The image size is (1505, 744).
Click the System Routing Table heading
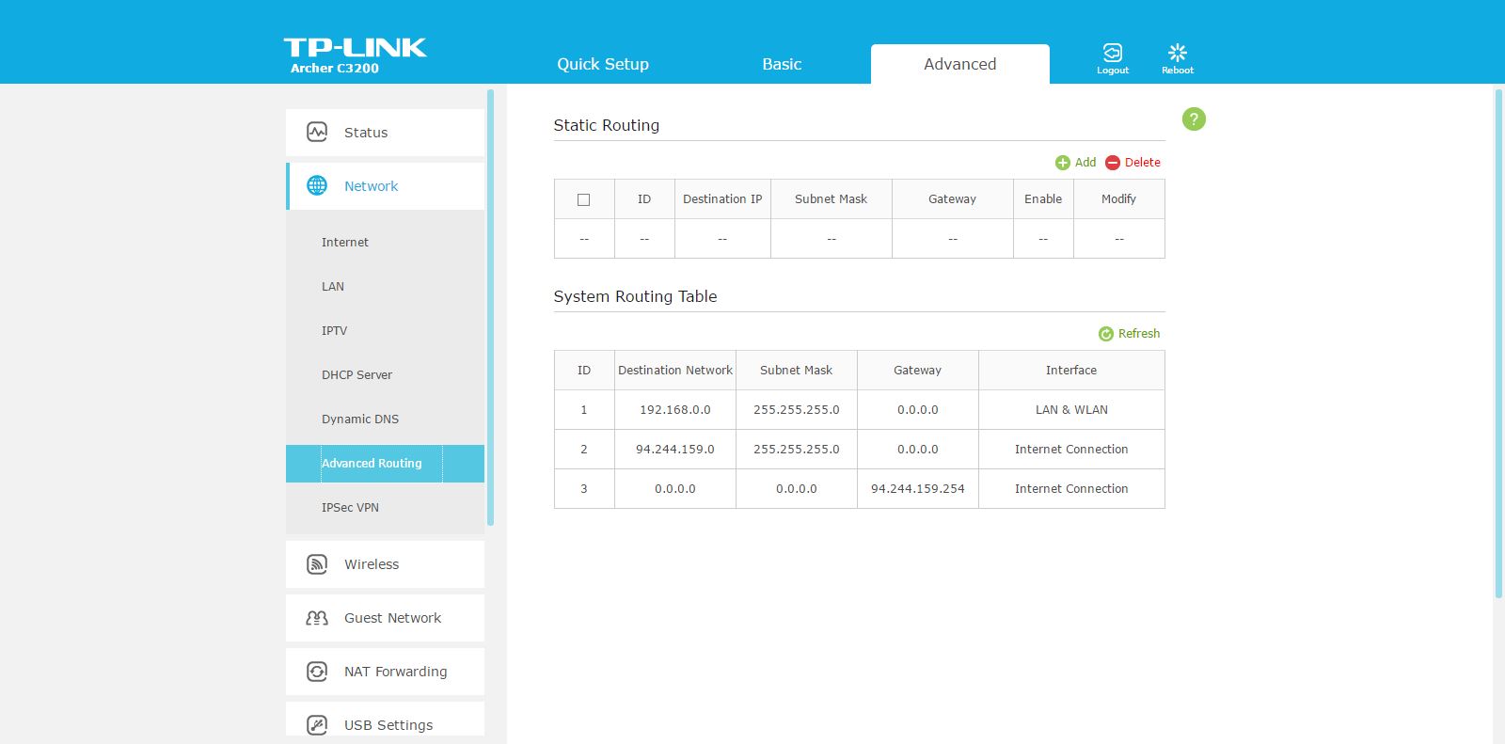click(x=635, y=296)
